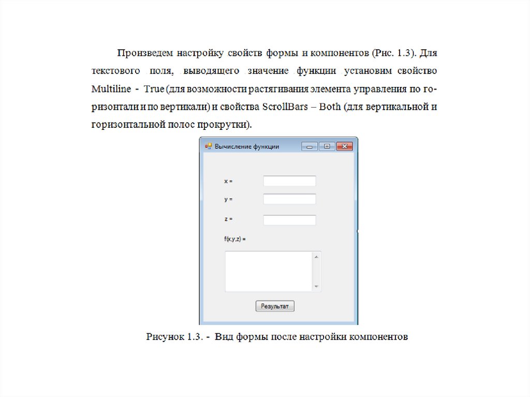The image size is (530, 397).
Task: Focus the x = input field
Action: tap(290, 181)
